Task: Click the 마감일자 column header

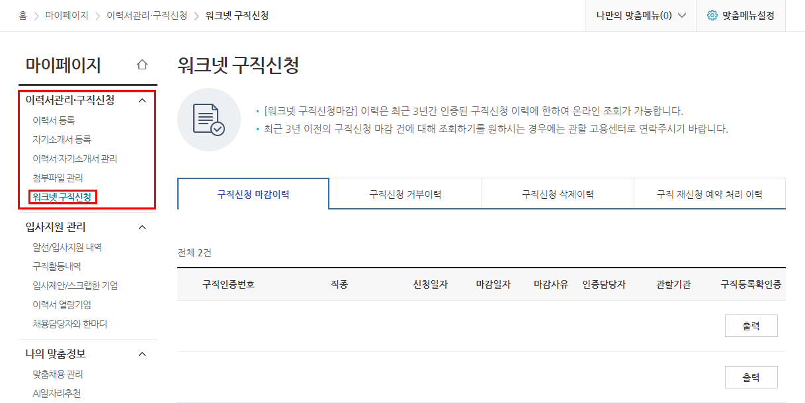Action: pos(493,284)
